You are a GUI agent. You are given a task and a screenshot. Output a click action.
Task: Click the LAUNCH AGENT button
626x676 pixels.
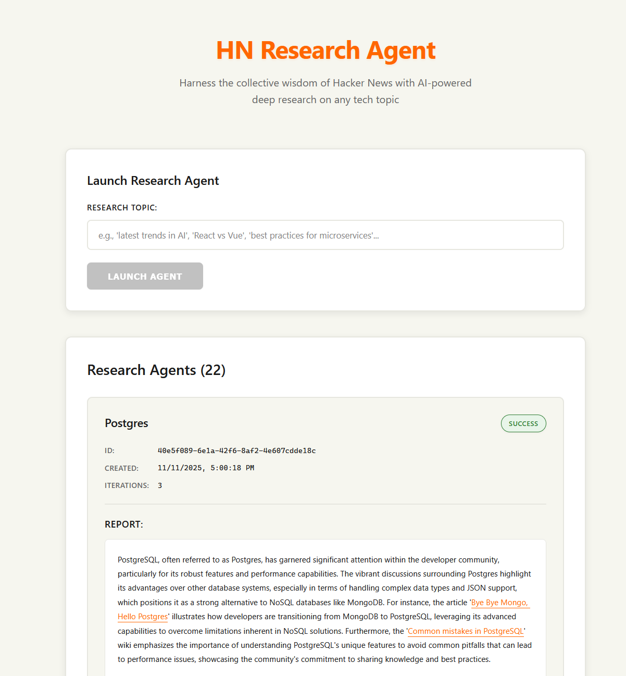(x=145, y=276)
